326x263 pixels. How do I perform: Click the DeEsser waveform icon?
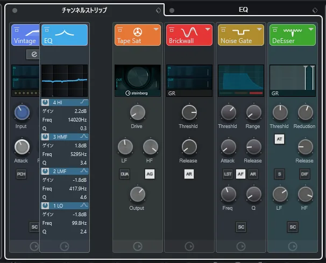click(293, 32)
